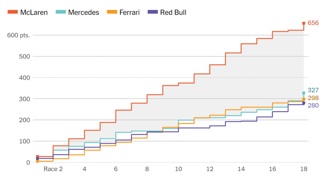This screenshot has height=176, width=327.
Task: Click McLaren's 656 end point marker
Action: [304, 23]
